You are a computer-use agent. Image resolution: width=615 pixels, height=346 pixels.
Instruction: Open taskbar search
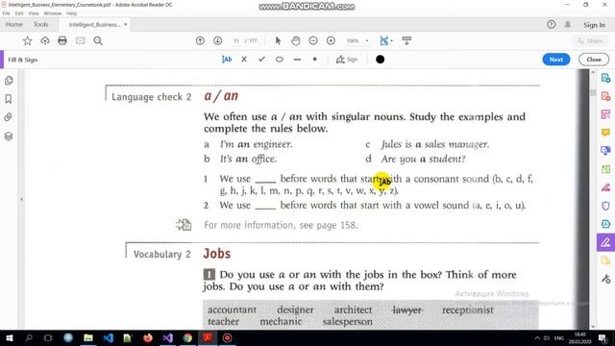[x=29, y=337]
